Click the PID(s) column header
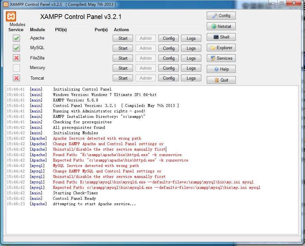This screenshot has height=246, width=305. (61, 30)
